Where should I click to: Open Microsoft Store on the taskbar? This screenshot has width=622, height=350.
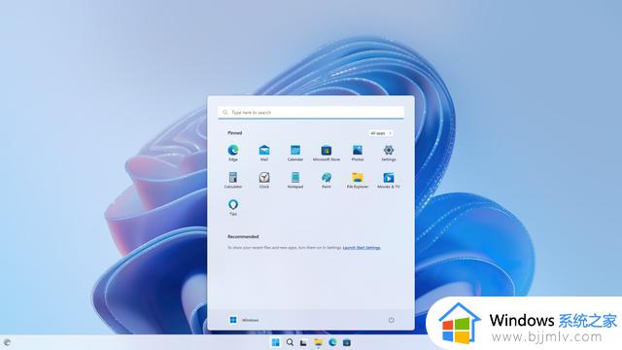tap(347, 342)
